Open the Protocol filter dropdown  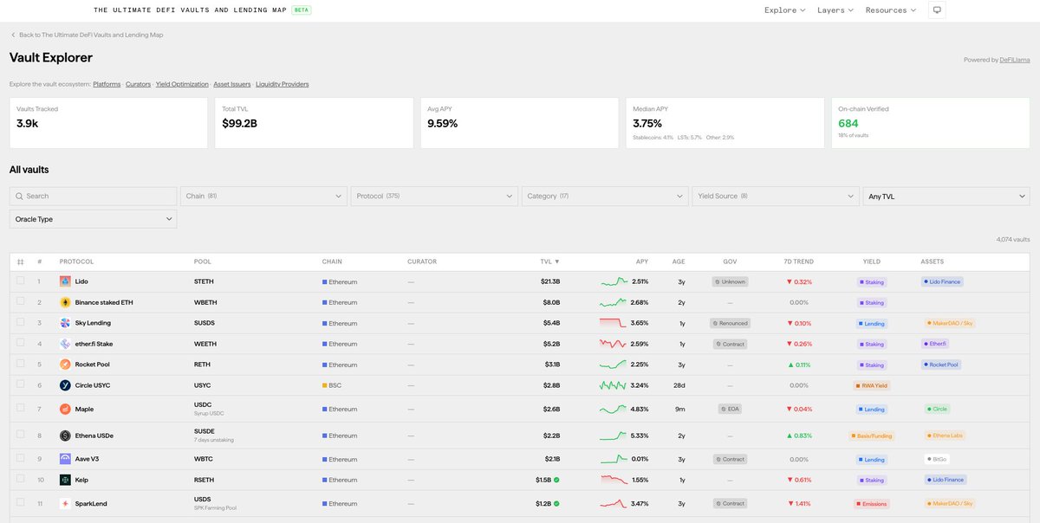click(x=434, y=197)
